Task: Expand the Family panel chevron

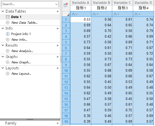Action: tap(58, 123)
